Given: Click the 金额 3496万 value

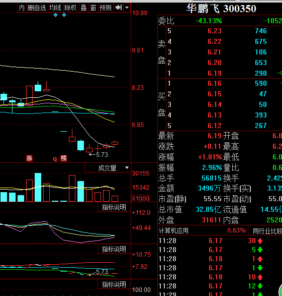Looking at the screenshot, I should point(210,189).
